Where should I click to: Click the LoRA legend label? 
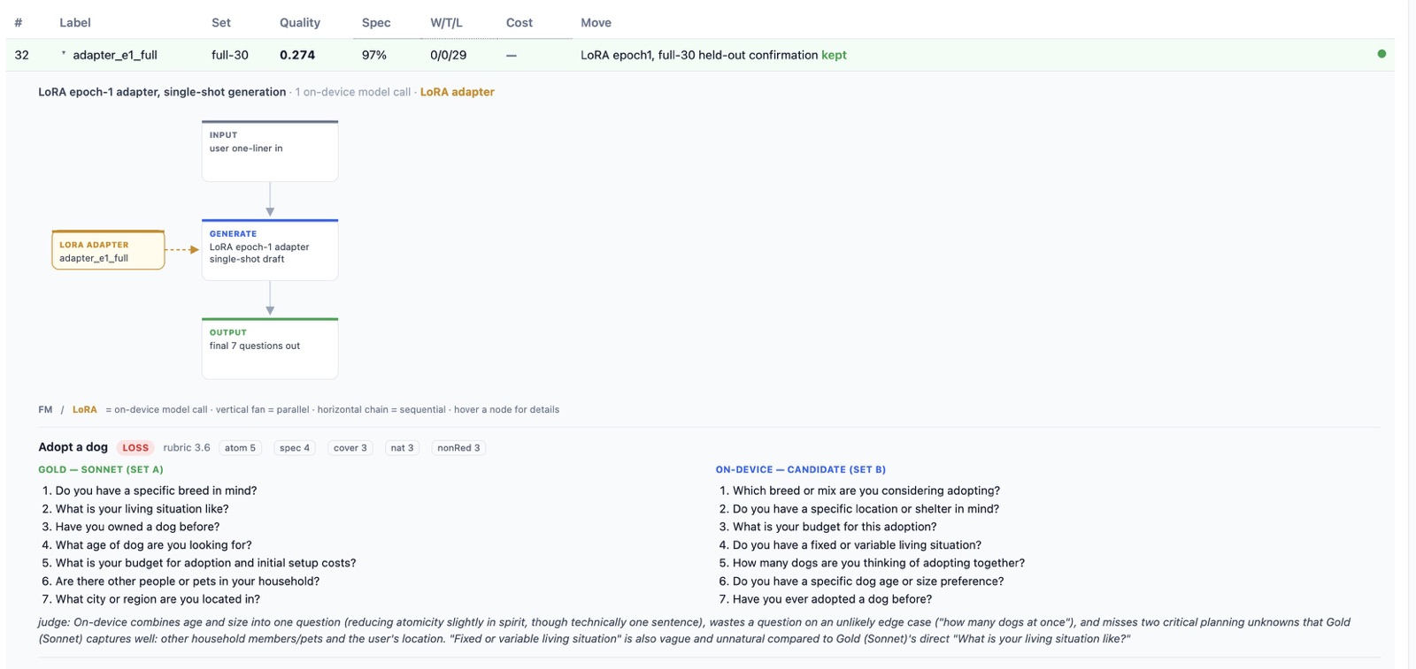pos(85,410)
